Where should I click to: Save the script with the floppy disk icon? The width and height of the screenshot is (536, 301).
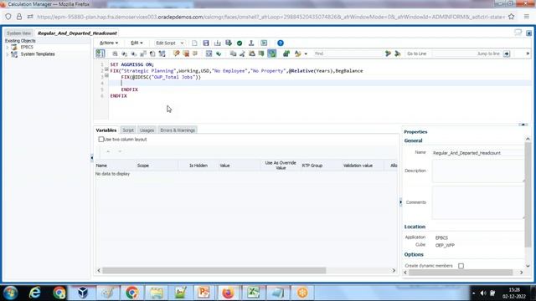206,43
